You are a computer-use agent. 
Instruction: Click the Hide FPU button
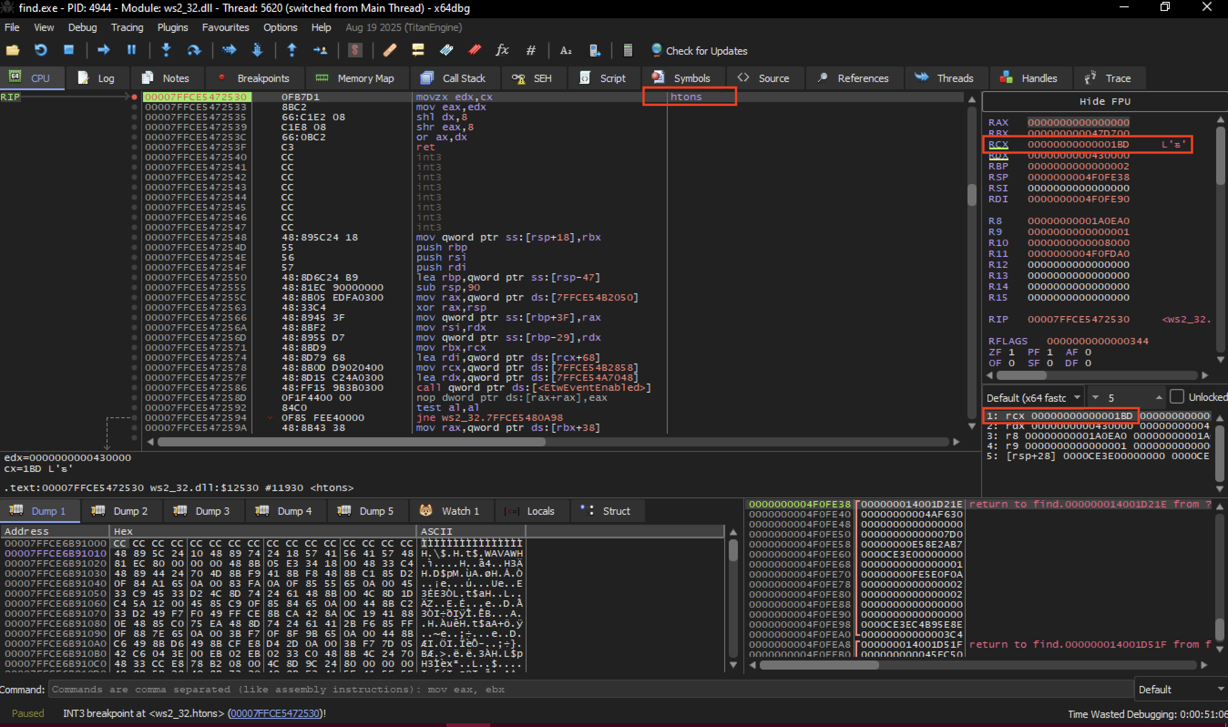[1105, 102]
